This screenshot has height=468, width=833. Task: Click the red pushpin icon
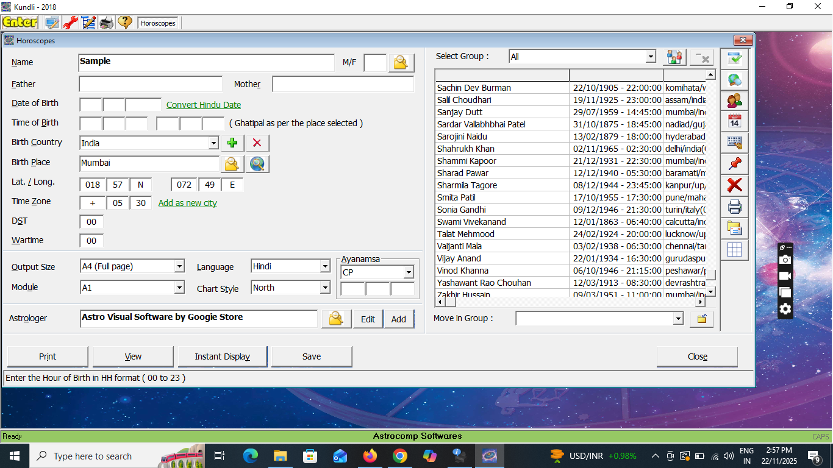pyautogui.click(x=735, y=163)
